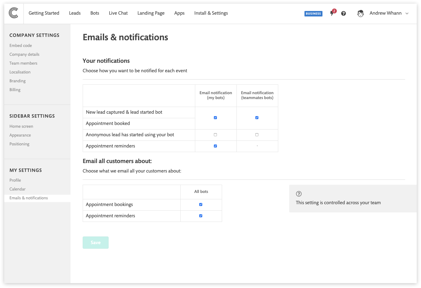Click the question icon in team setting note
The height and width of the screenshot is (288, 421).
point(299,194)
